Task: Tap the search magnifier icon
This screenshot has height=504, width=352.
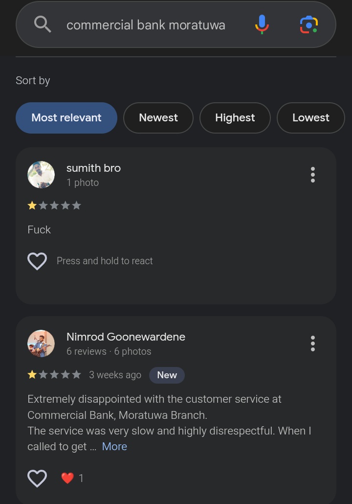Action: pyautogui.click(x=43, y=24)
